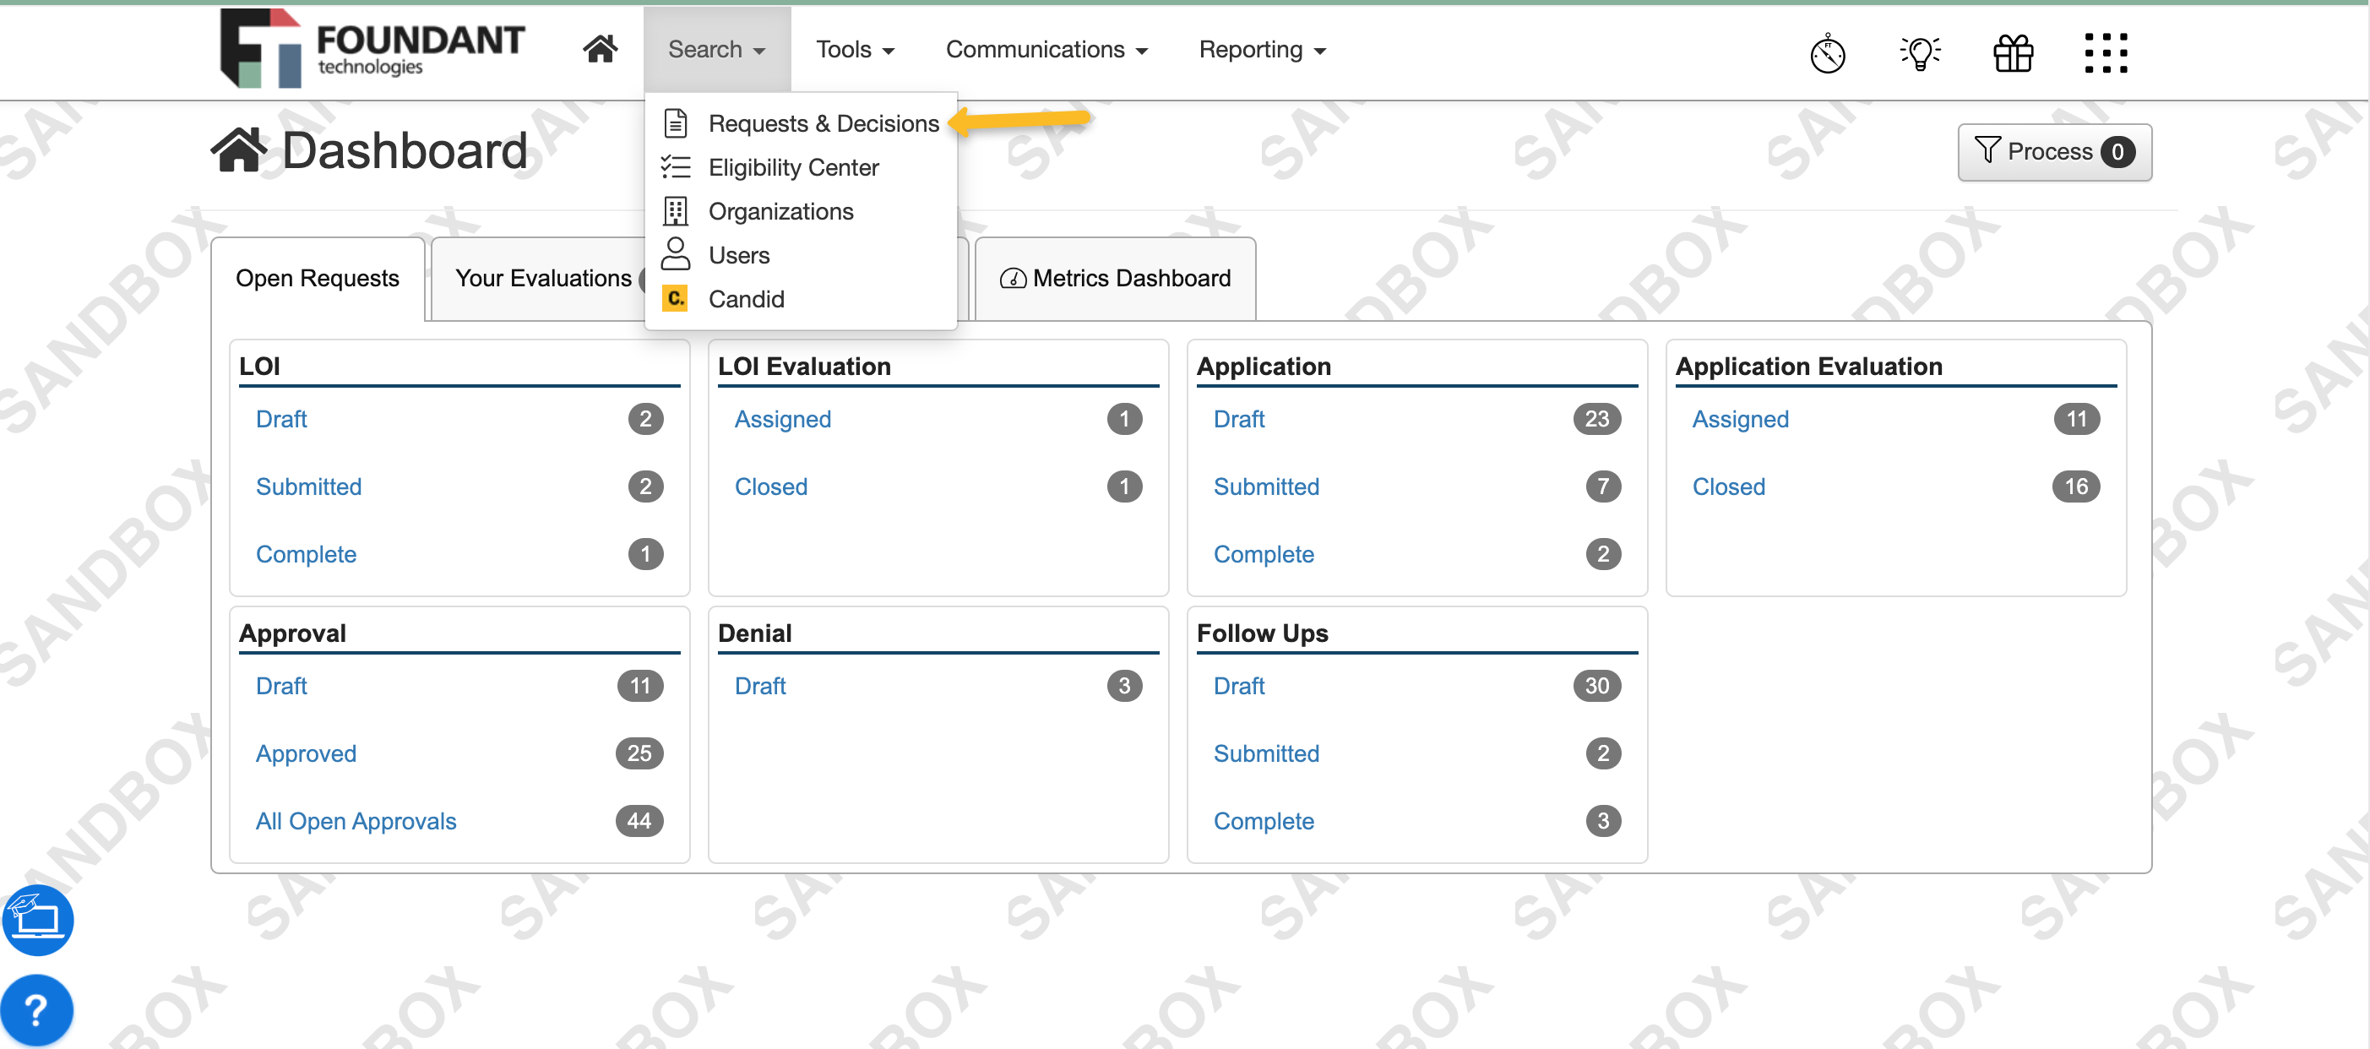Image resolution: width=2370 pixels, height=1049 pixels.
Task: Expand the Reporting dropdown
Action: tap(1261, 50)
